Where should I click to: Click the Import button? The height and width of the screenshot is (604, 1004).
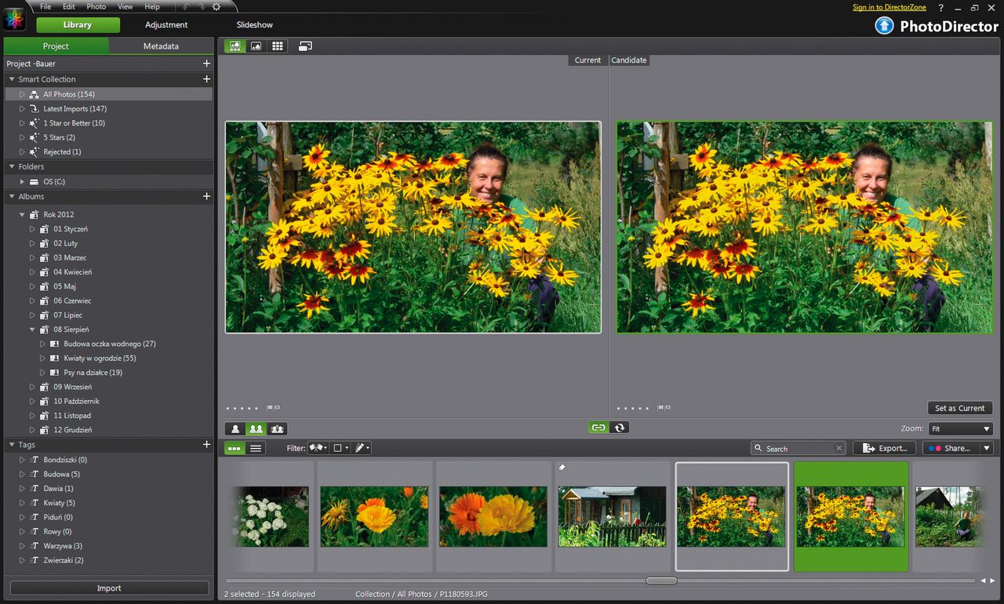coord(109,588)
